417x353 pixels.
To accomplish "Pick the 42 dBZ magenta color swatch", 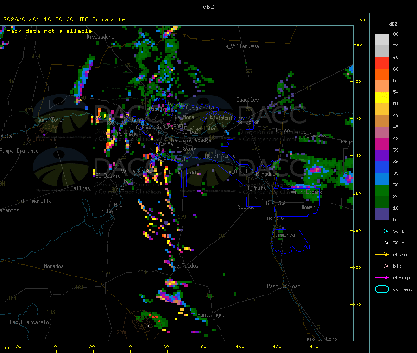I will click(x=382, y=144).
